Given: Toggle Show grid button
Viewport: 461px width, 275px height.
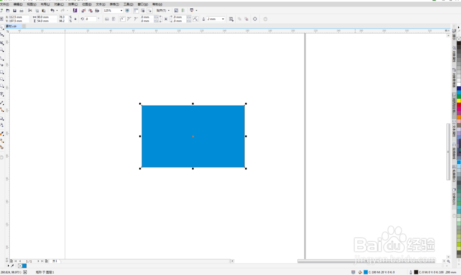Looking at the screenshot, I should [x=143, y=11].
